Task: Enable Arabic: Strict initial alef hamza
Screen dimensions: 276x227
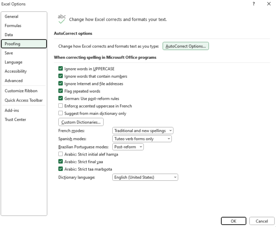Action: (61, 154)
